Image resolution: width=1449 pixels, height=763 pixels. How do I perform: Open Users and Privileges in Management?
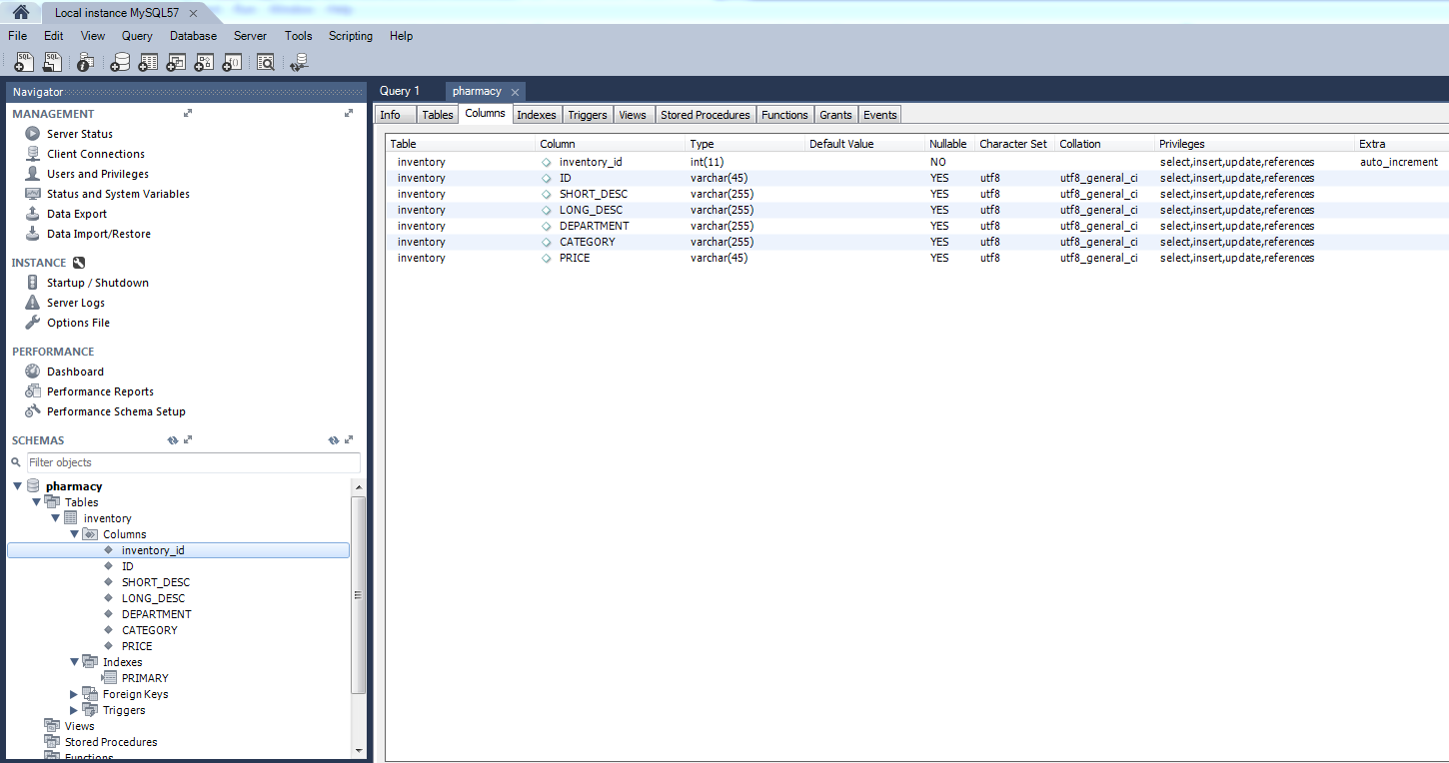pyautogui.click(x=97, y=174)
